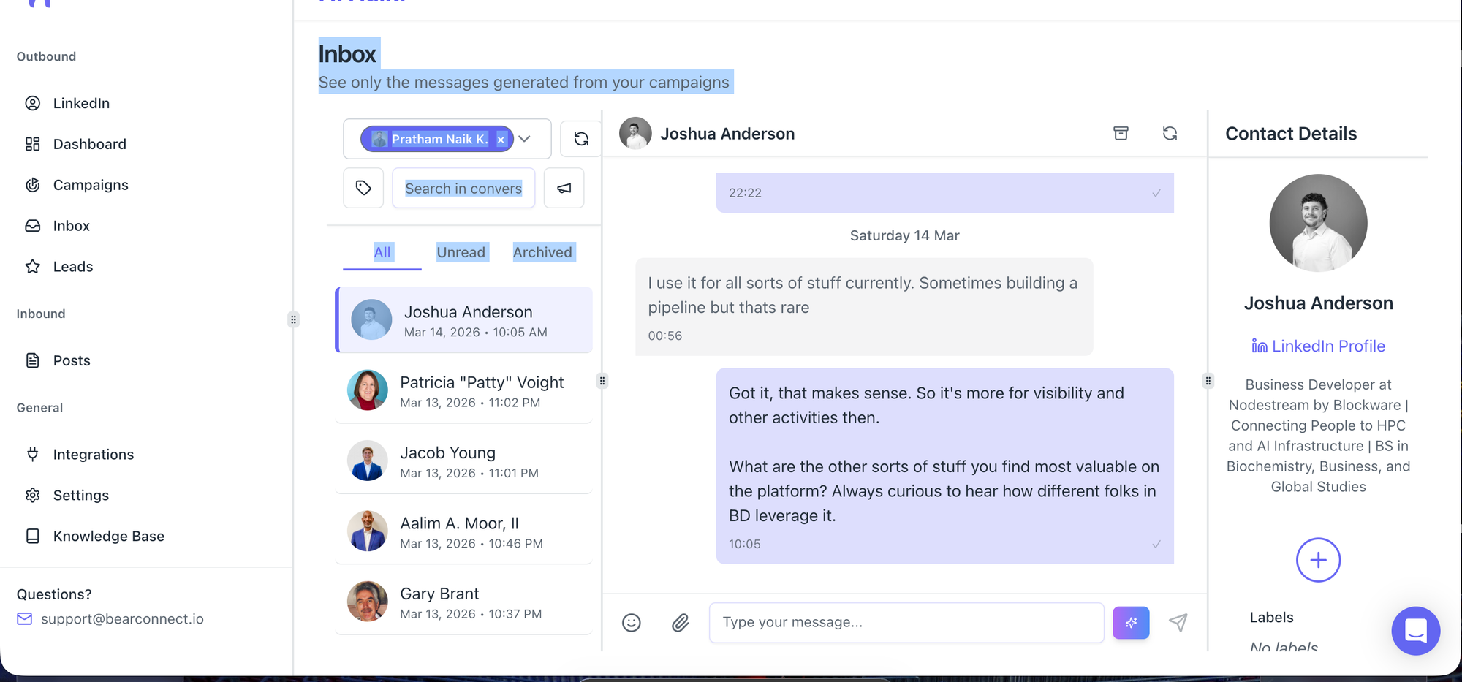This screenshot has height=682, width=1462.
Task: Refresh the conversation list
Action: point(580,139)
